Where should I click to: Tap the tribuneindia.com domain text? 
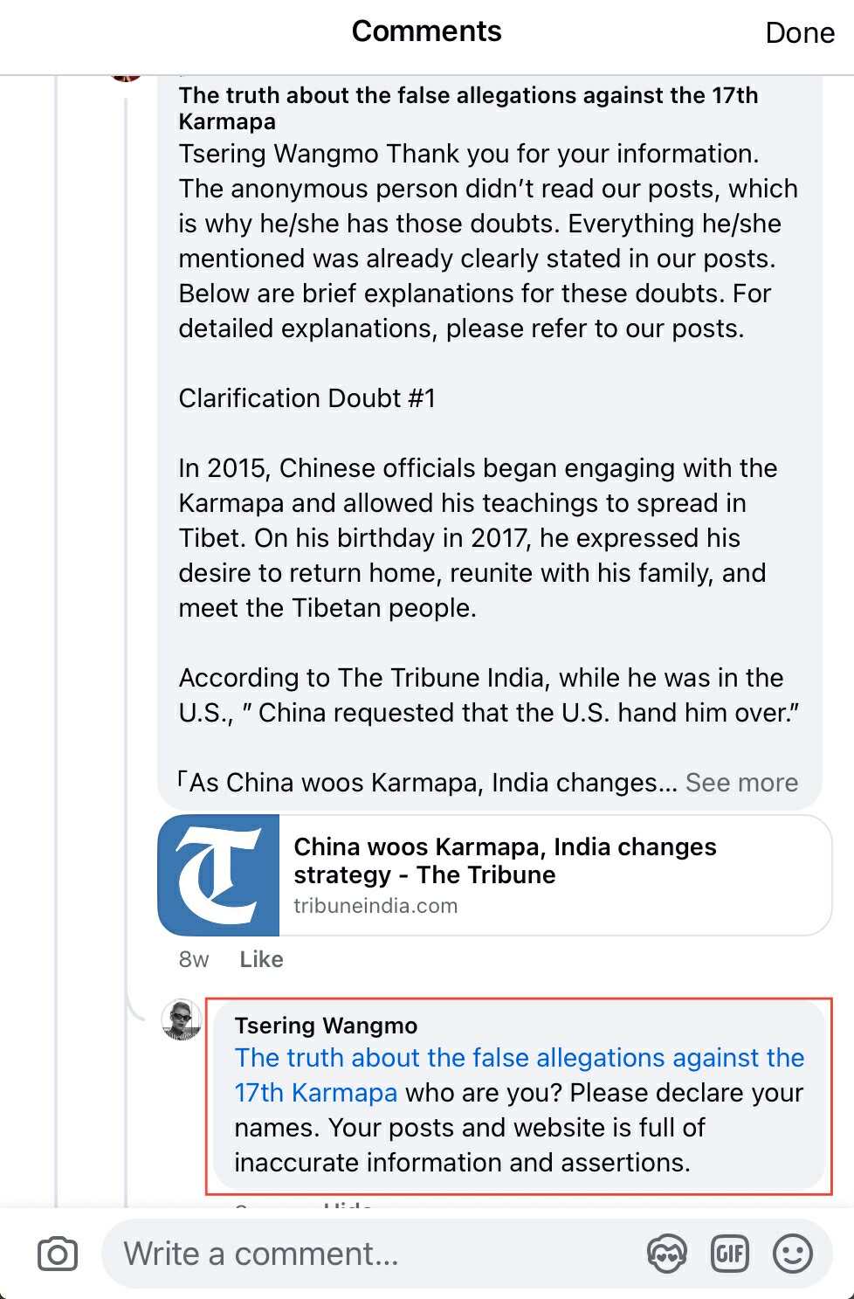375,906
